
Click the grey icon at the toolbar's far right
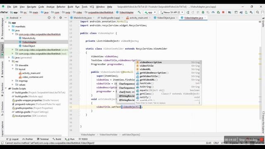pos(263,12)
